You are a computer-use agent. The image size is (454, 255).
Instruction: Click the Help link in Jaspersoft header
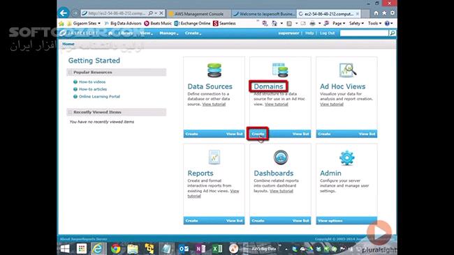(x=309, y=33)
